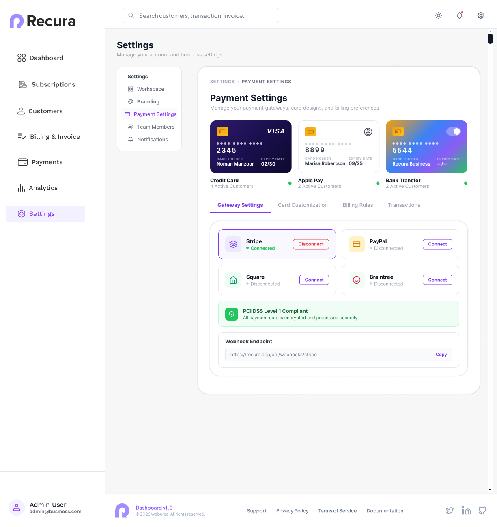Image resolution: width=497 pixels, height=527 pixels.
Task: Click the green status dot beside Credit Card
Action: pyautogui.click(x=290, y=183)
